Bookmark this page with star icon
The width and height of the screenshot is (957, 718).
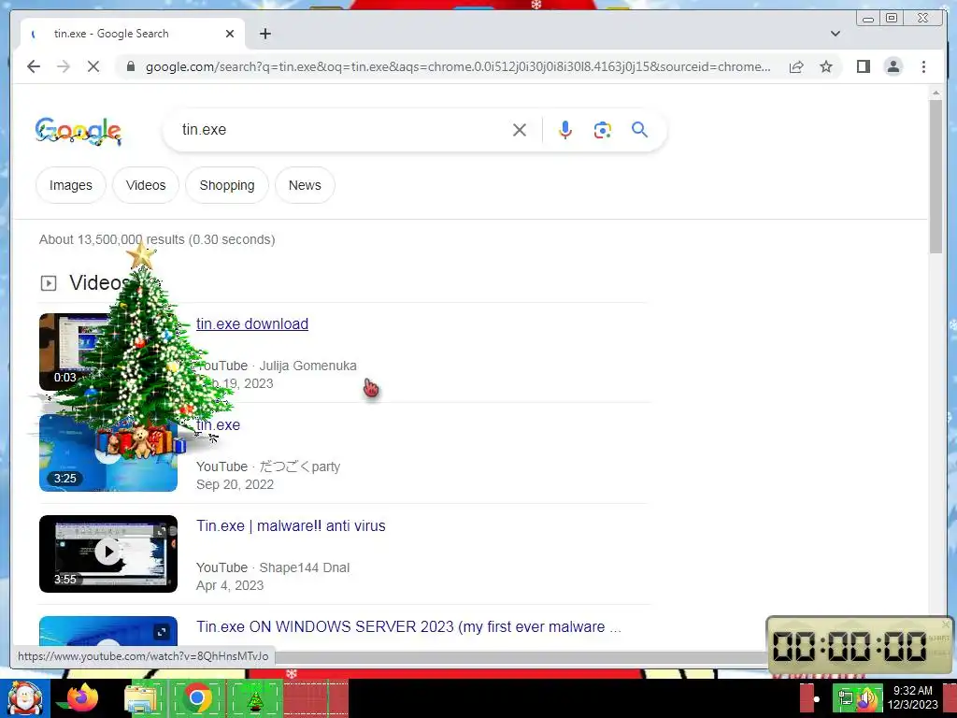(826, 66)
